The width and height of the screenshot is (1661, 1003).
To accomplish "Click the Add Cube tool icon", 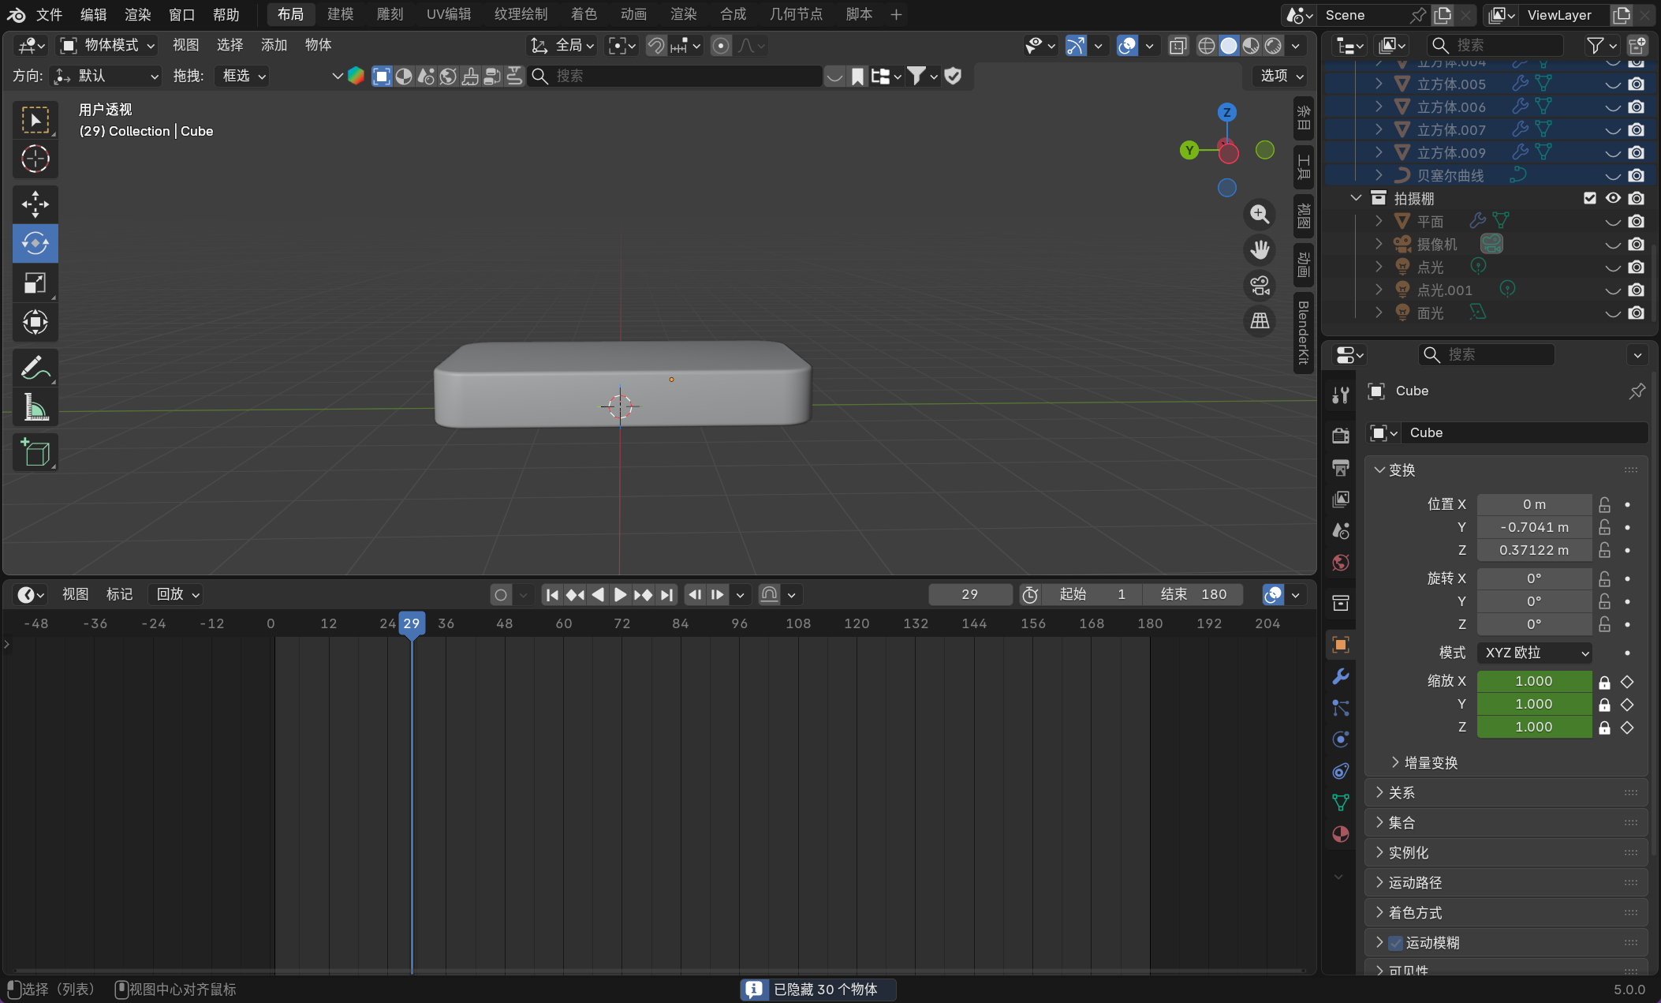I will coord(35,452).
